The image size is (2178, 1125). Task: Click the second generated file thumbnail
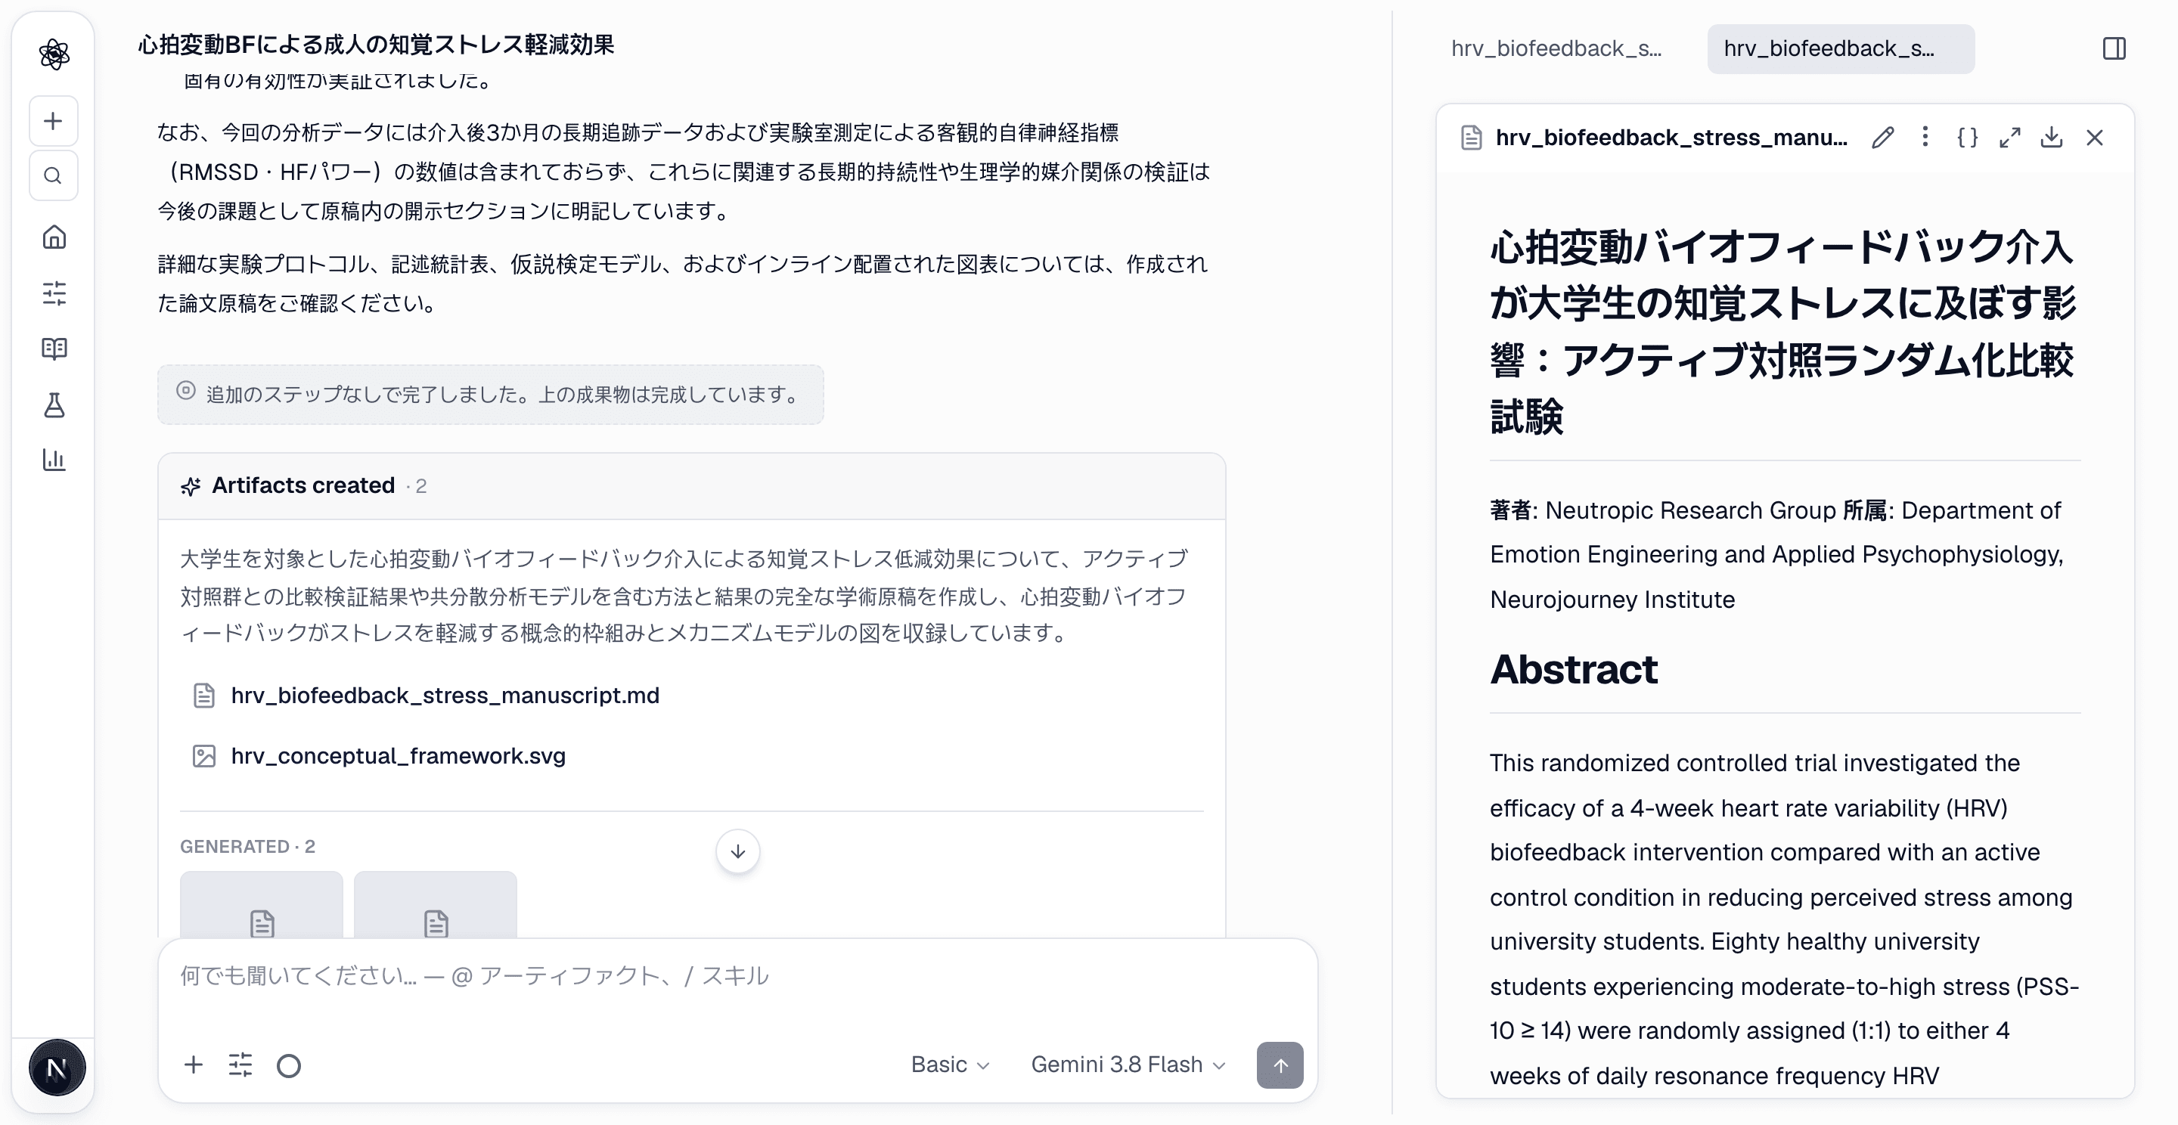436,904
